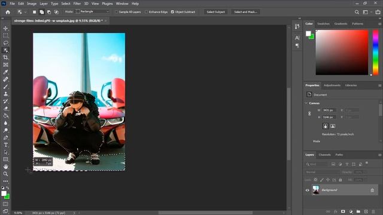Set canvas to landscape orientation button
383x215 pixels.
(333, 126)
